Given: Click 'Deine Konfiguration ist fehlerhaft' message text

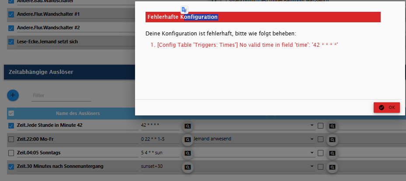Looking at the screenshot, I should [221, 34].
